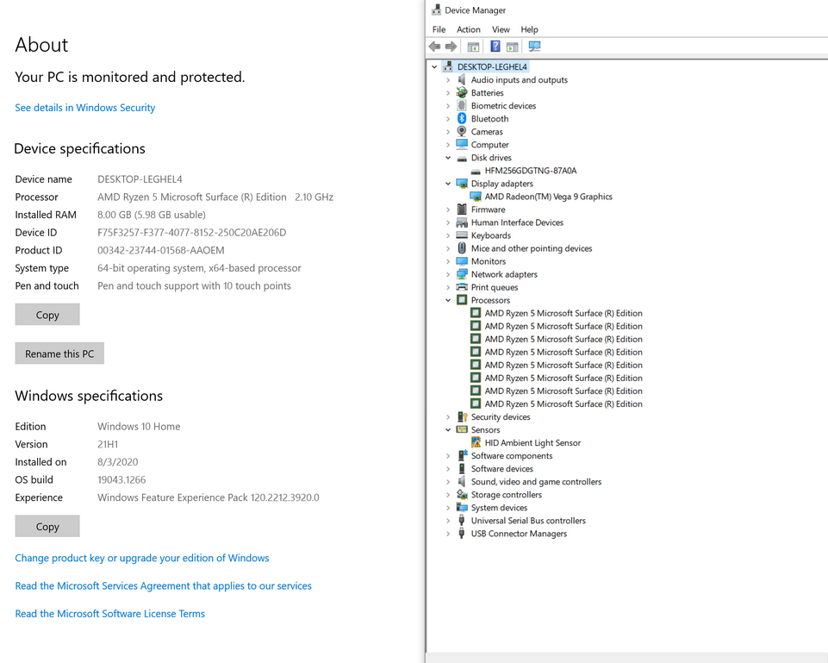Click the USB Connector Managers icon
The image size is (828, 663).
462,533
